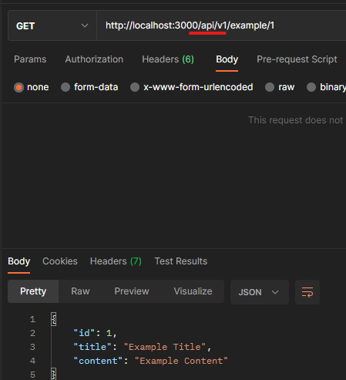The image size is (346, 380).
Task: Open the Pre-request Script tab
Action: (297, 59)
